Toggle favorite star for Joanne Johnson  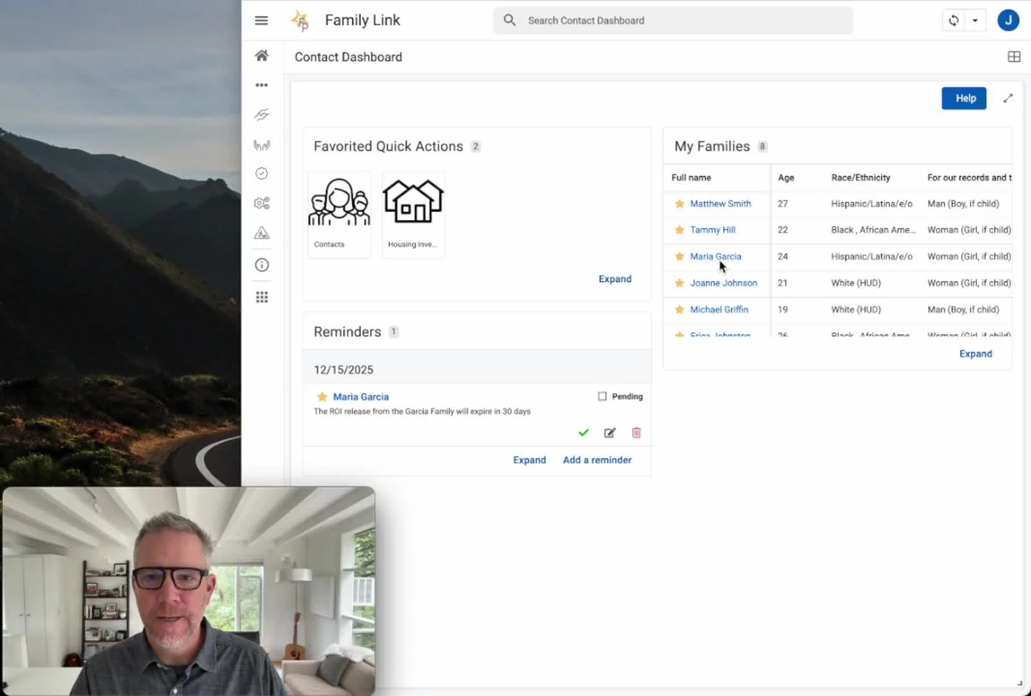679,283
